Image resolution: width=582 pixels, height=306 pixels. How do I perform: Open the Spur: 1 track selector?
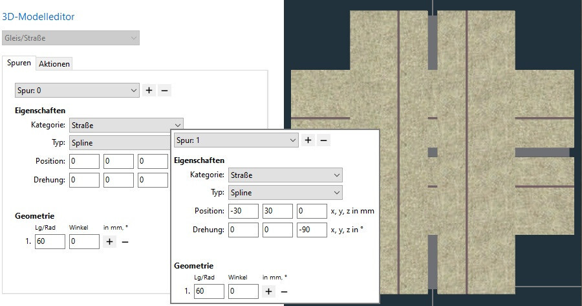click(x=236, y=140)
